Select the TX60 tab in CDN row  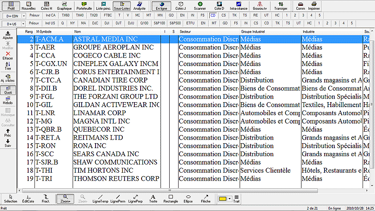click(66, 15)
